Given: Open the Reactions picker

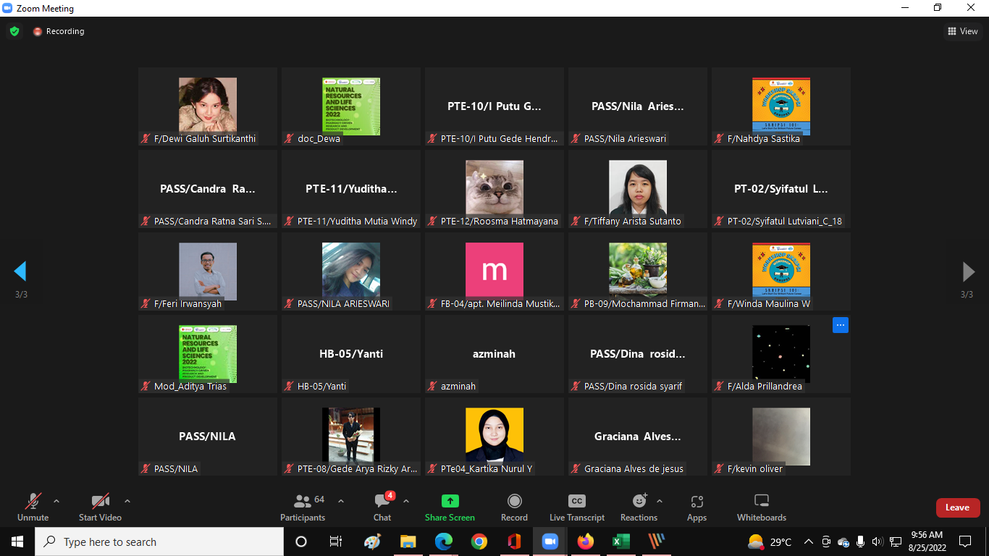Looking at the screenshot, I should pos(639,502).
